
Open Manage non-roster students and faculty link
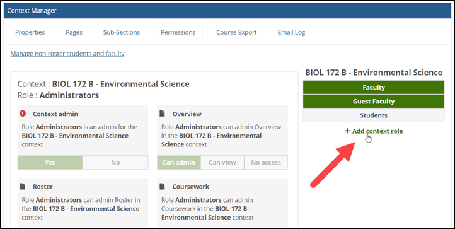[67, 54]
